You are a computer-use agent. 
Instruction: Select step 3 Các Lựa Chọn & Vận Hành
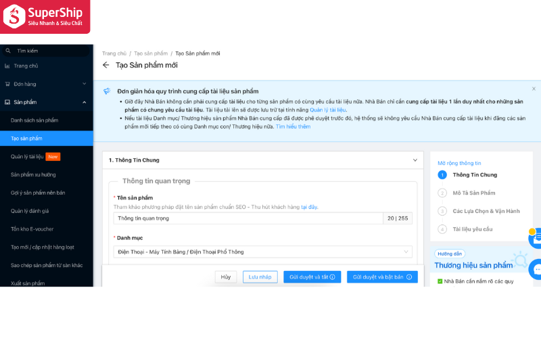pos(486,211)
